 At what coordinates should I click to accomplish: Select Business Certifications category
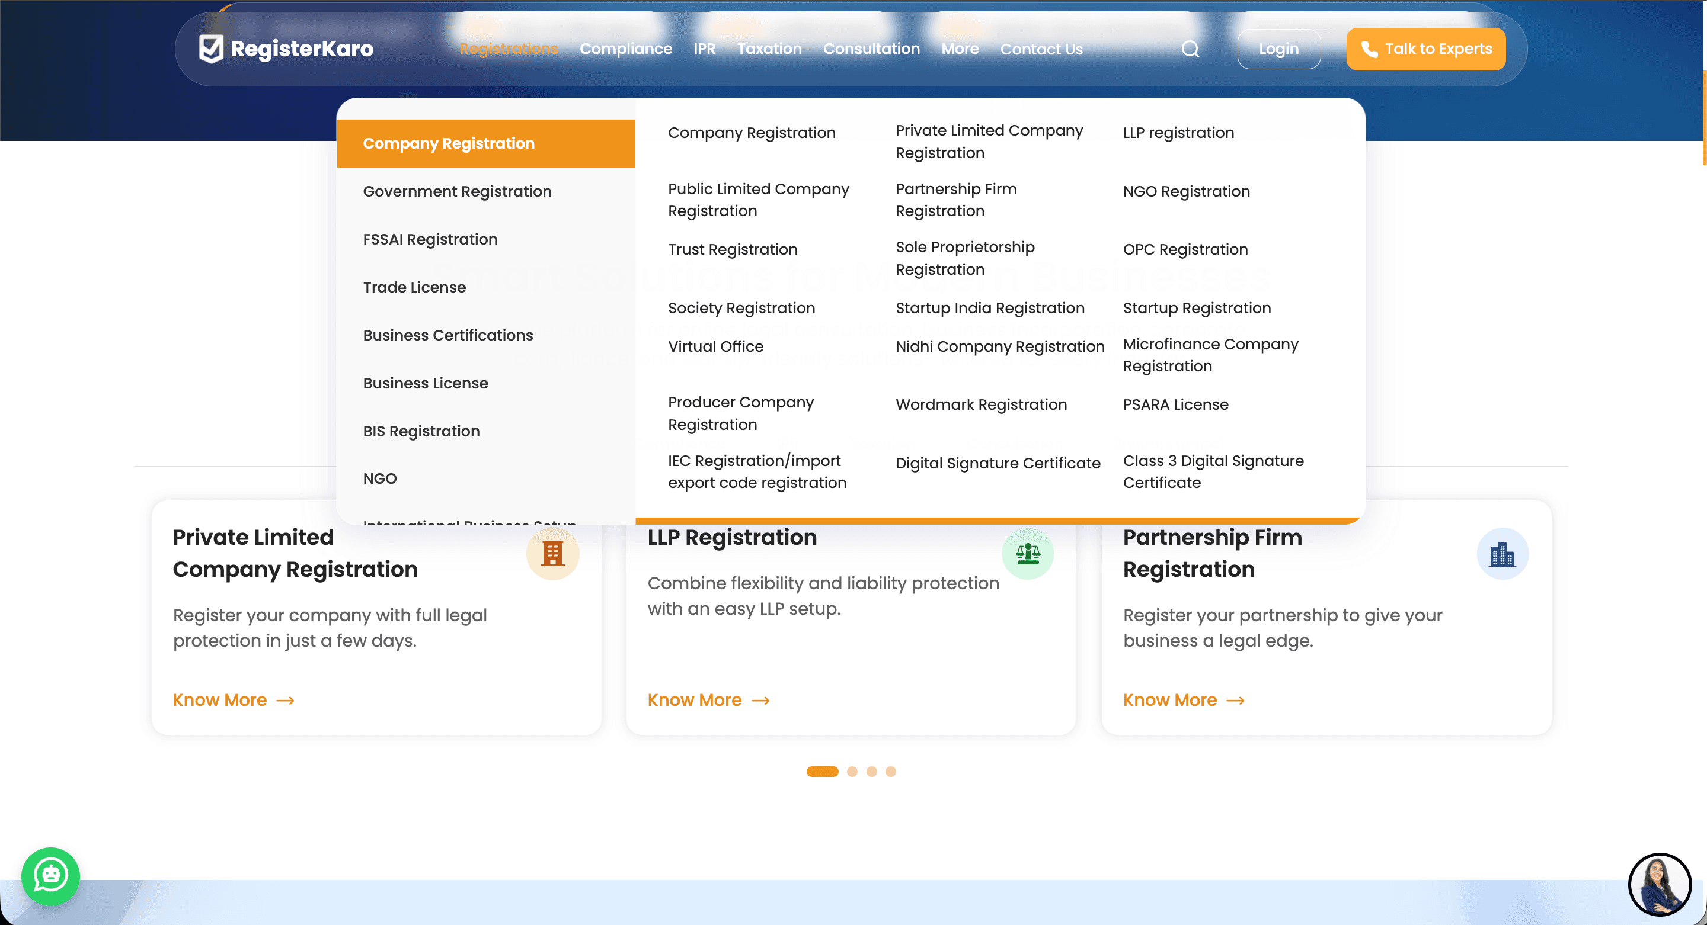pyautogui.click(x=486, y=335)
